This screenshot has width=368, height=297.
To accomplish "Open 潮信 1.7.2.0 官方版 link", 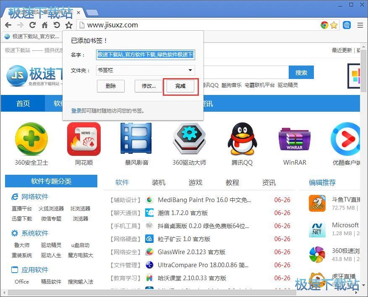I will [x=183, y=213].
